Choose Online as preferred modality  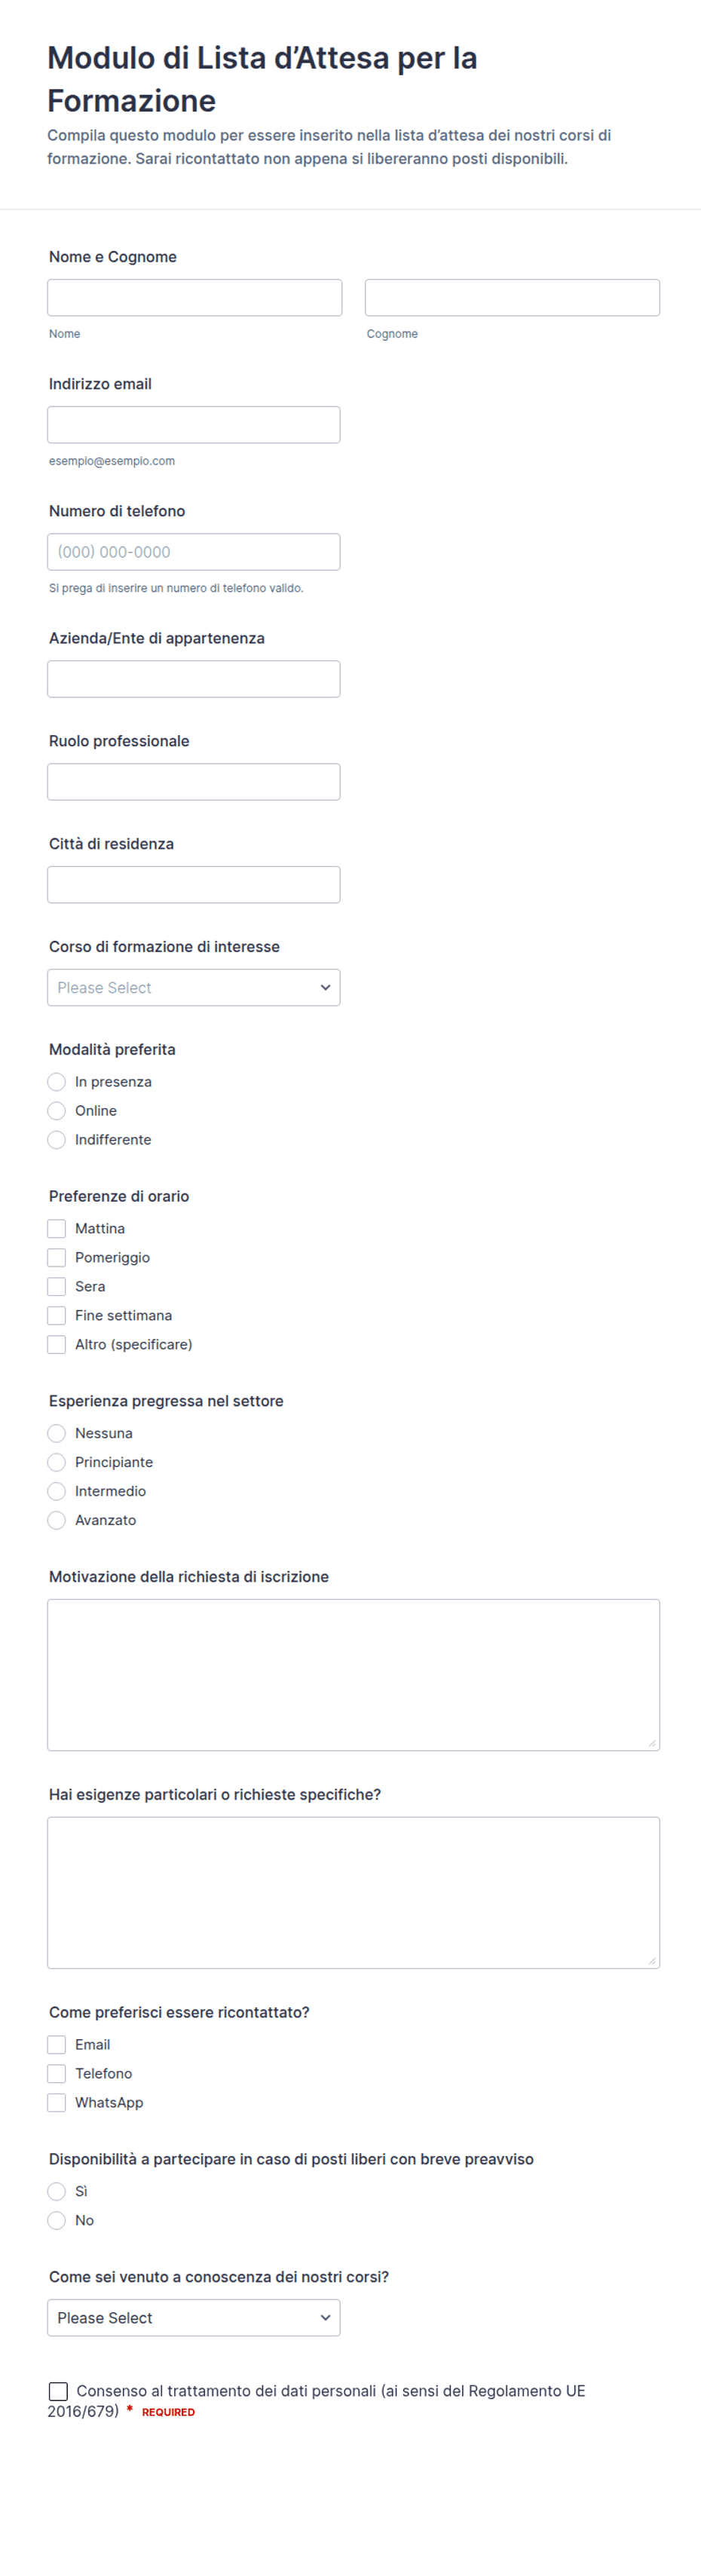point(57,1111)
